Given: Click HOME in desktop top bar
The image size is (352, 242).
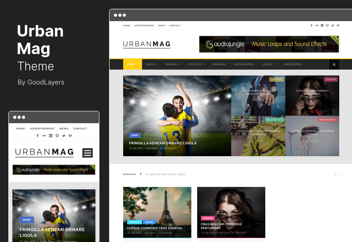Looking at the screenshot, I should [127, 26].
